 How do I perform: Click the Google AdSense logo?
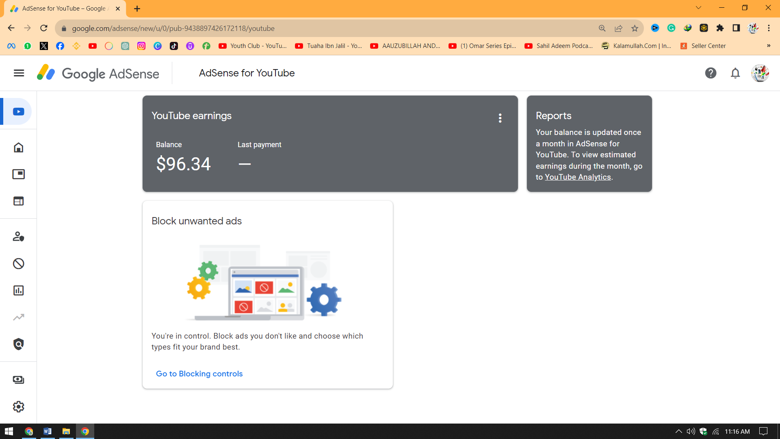[x=98, y=73]
